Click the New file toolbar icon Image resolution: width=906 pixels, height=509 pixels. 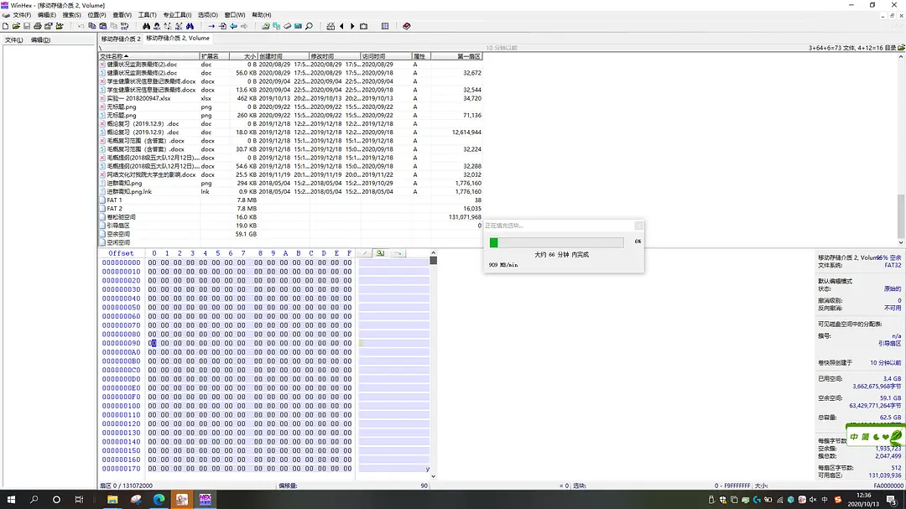pos(5,26)
